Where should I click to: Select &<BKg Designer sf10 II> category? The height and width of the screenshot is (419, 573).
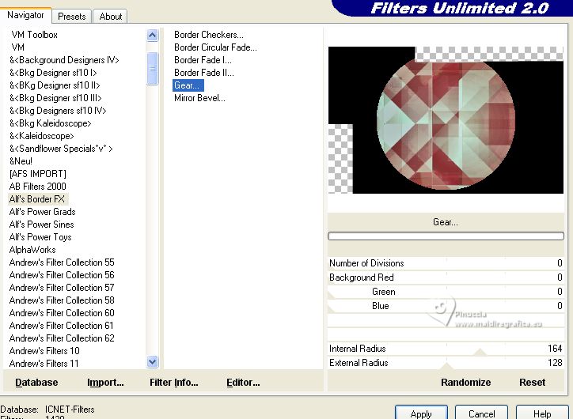point(55,85)
